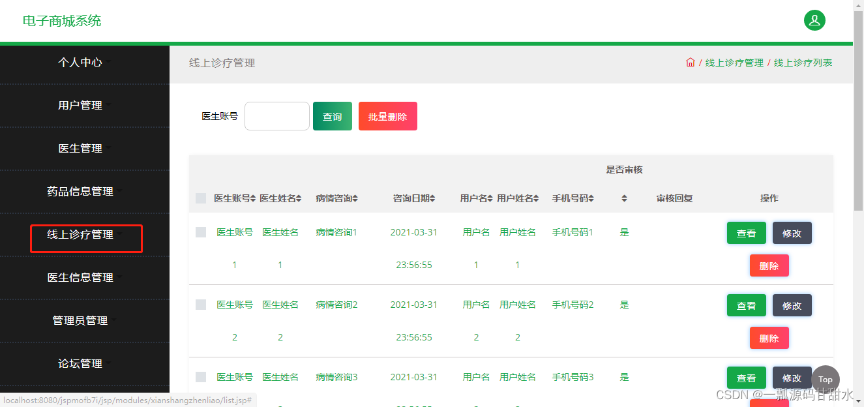This screenshot has height=407, width=864.
Task: Sort by 是否审核 column arrows
Action: coord(624,198)
